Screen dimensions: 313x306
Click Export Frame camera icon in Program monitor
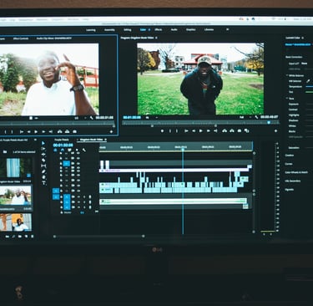240,130
